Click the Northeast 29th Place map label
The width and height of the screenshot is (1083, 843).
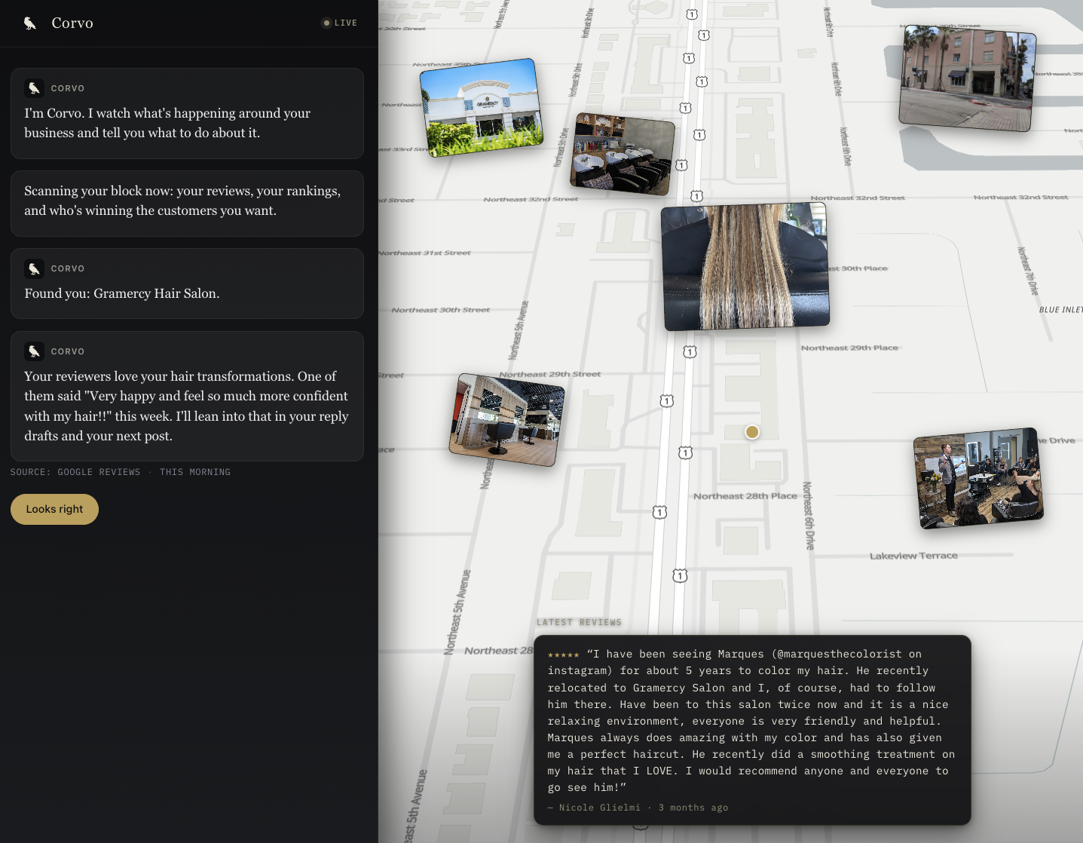[x=850, y=348]
